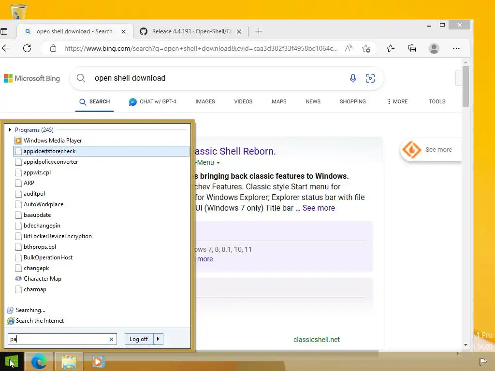Image resolution: width=495 pixels, height=371 pixels.
Task: Add this page to favorites star
Action: 366,48
